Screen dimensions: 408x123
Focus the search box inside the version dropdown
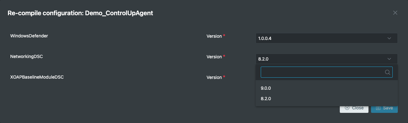pos(326,72)
